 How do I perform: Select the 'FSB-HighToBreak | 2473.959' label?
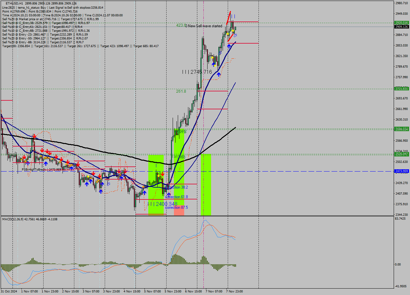pyautogui.click(x=41, y=169)
